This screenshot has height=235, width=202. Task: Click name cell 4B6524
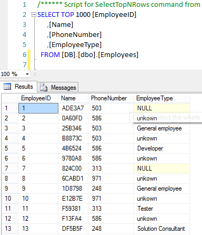click(73, 148)
